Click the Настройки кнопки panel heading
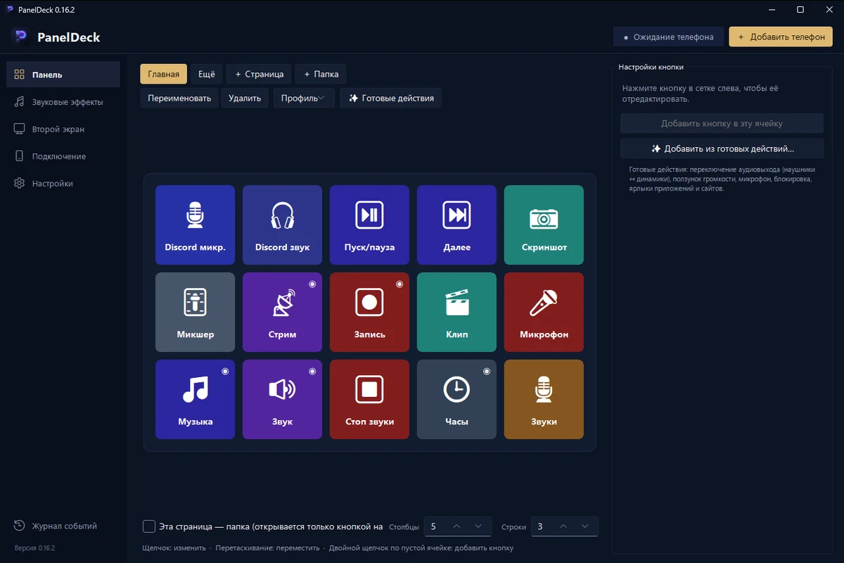Image resolution: width=844 pixels, height=563 pixels. pos(651,67)
